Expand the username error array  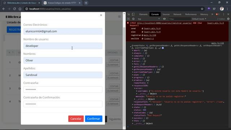click(x=136, y=91)
